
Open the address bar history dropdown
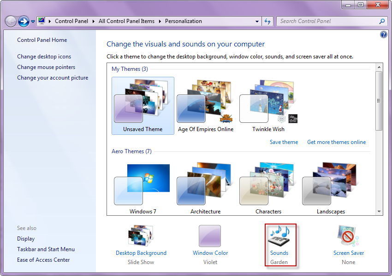tap(257, 22)
